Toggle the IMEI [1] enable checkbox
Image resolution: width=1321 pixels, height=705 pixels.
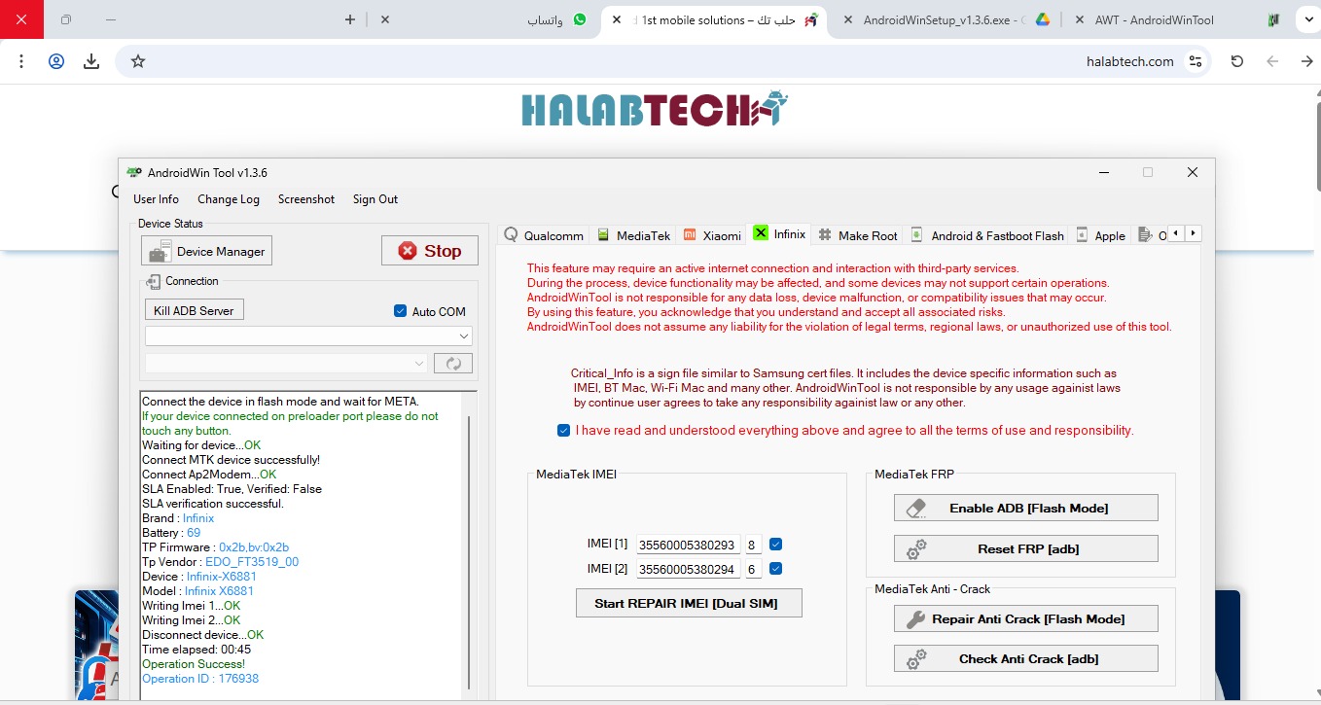click(775, 545)
